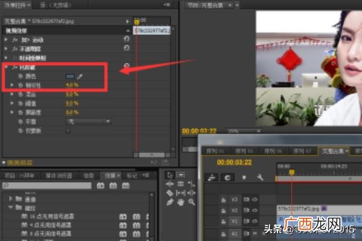Screen dimensions: 362x241
Task: Reset the 运动 Motion effect
Action: (x=126, y=39)
